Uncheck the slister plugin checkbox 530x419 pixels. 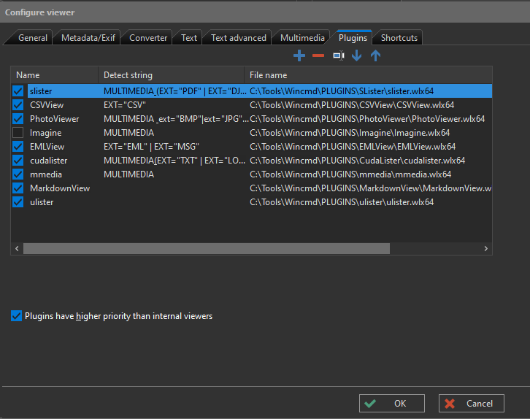click(x=18, y=91)
